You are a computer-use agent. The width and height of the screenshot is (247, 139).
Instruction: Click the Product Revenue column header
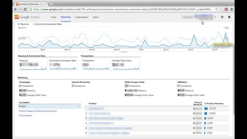coord(198,103)
